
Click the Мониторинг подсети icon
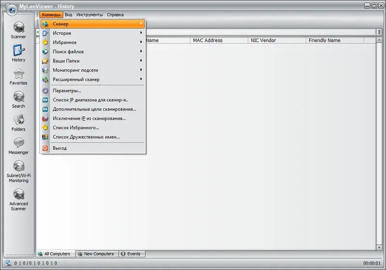(x=45, y=70)
